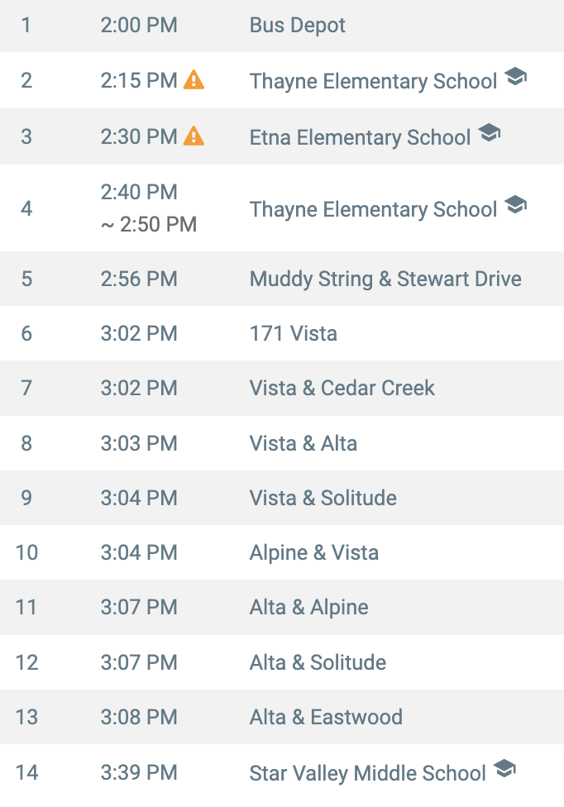
Task: Click graduation cap beside Star Valley Middle School
Action: (x=504, y=768)
